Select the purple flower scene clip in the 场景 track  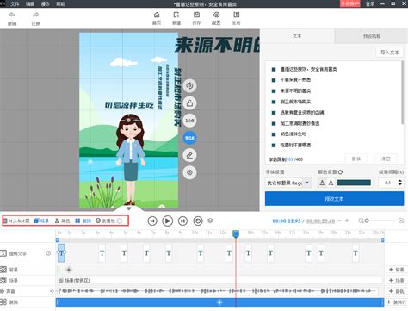point(220,280)
